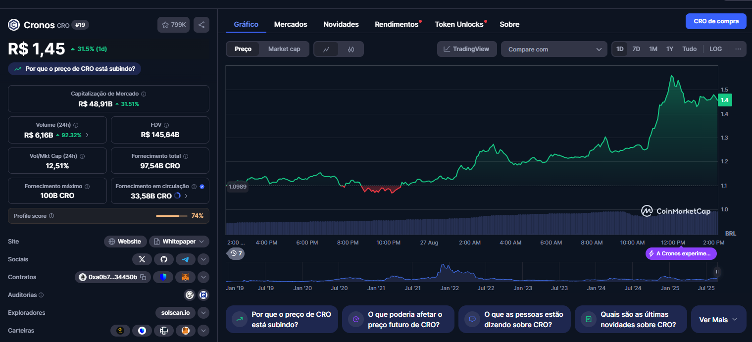Screen dimensions: 752x342
Task: Select Market cap chart mode
Action: point(284,49)
